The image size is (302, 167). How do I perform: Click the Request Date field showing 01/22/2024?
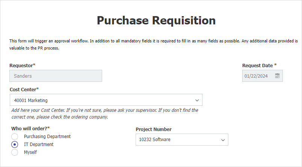pyautogui.click(x=258, y=76)
